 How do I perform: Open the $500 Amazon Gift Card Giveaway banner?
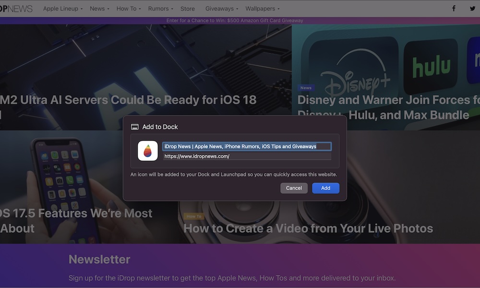coord(235,21)
